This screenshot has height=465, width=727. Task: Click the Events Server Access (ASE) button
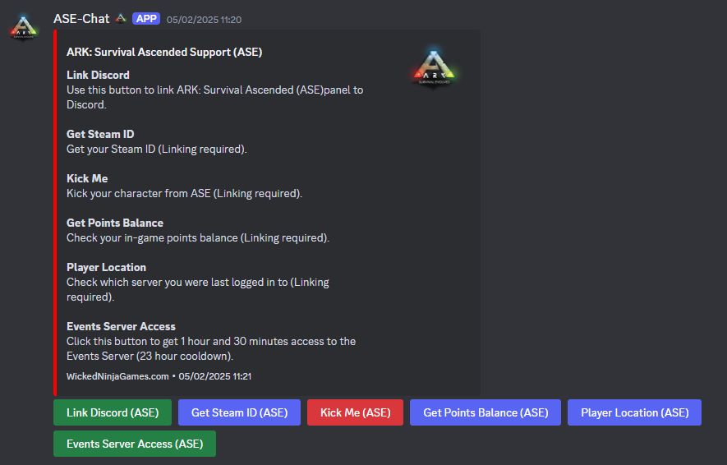pos(135,444)
